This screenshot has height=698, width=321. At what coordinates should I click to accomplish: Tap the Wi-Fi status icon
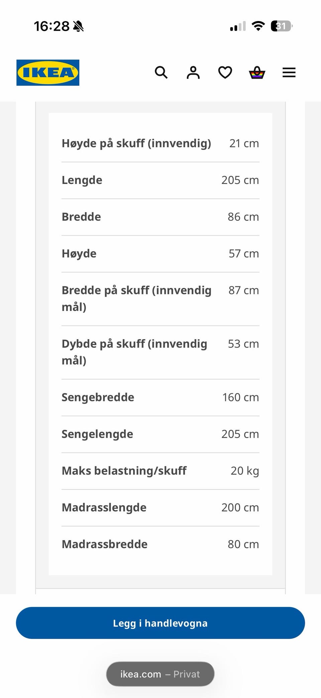pyautogui.click(x=258, y=26)
